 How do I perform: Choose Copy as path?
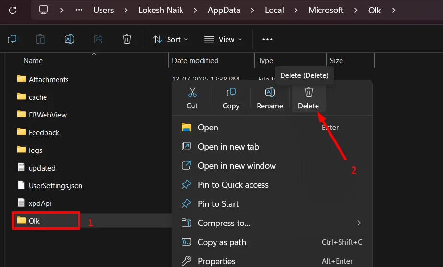[x=272, y=242]
